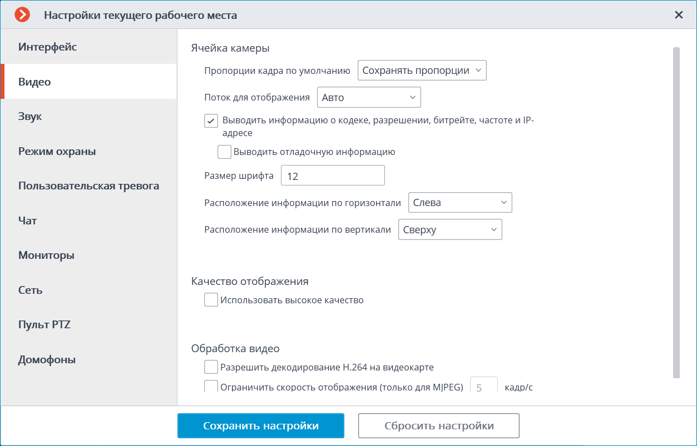Switch to the Звук settings section
This screenshot has height=446, width=697.
pyautogui.click(x=30, y=117)
